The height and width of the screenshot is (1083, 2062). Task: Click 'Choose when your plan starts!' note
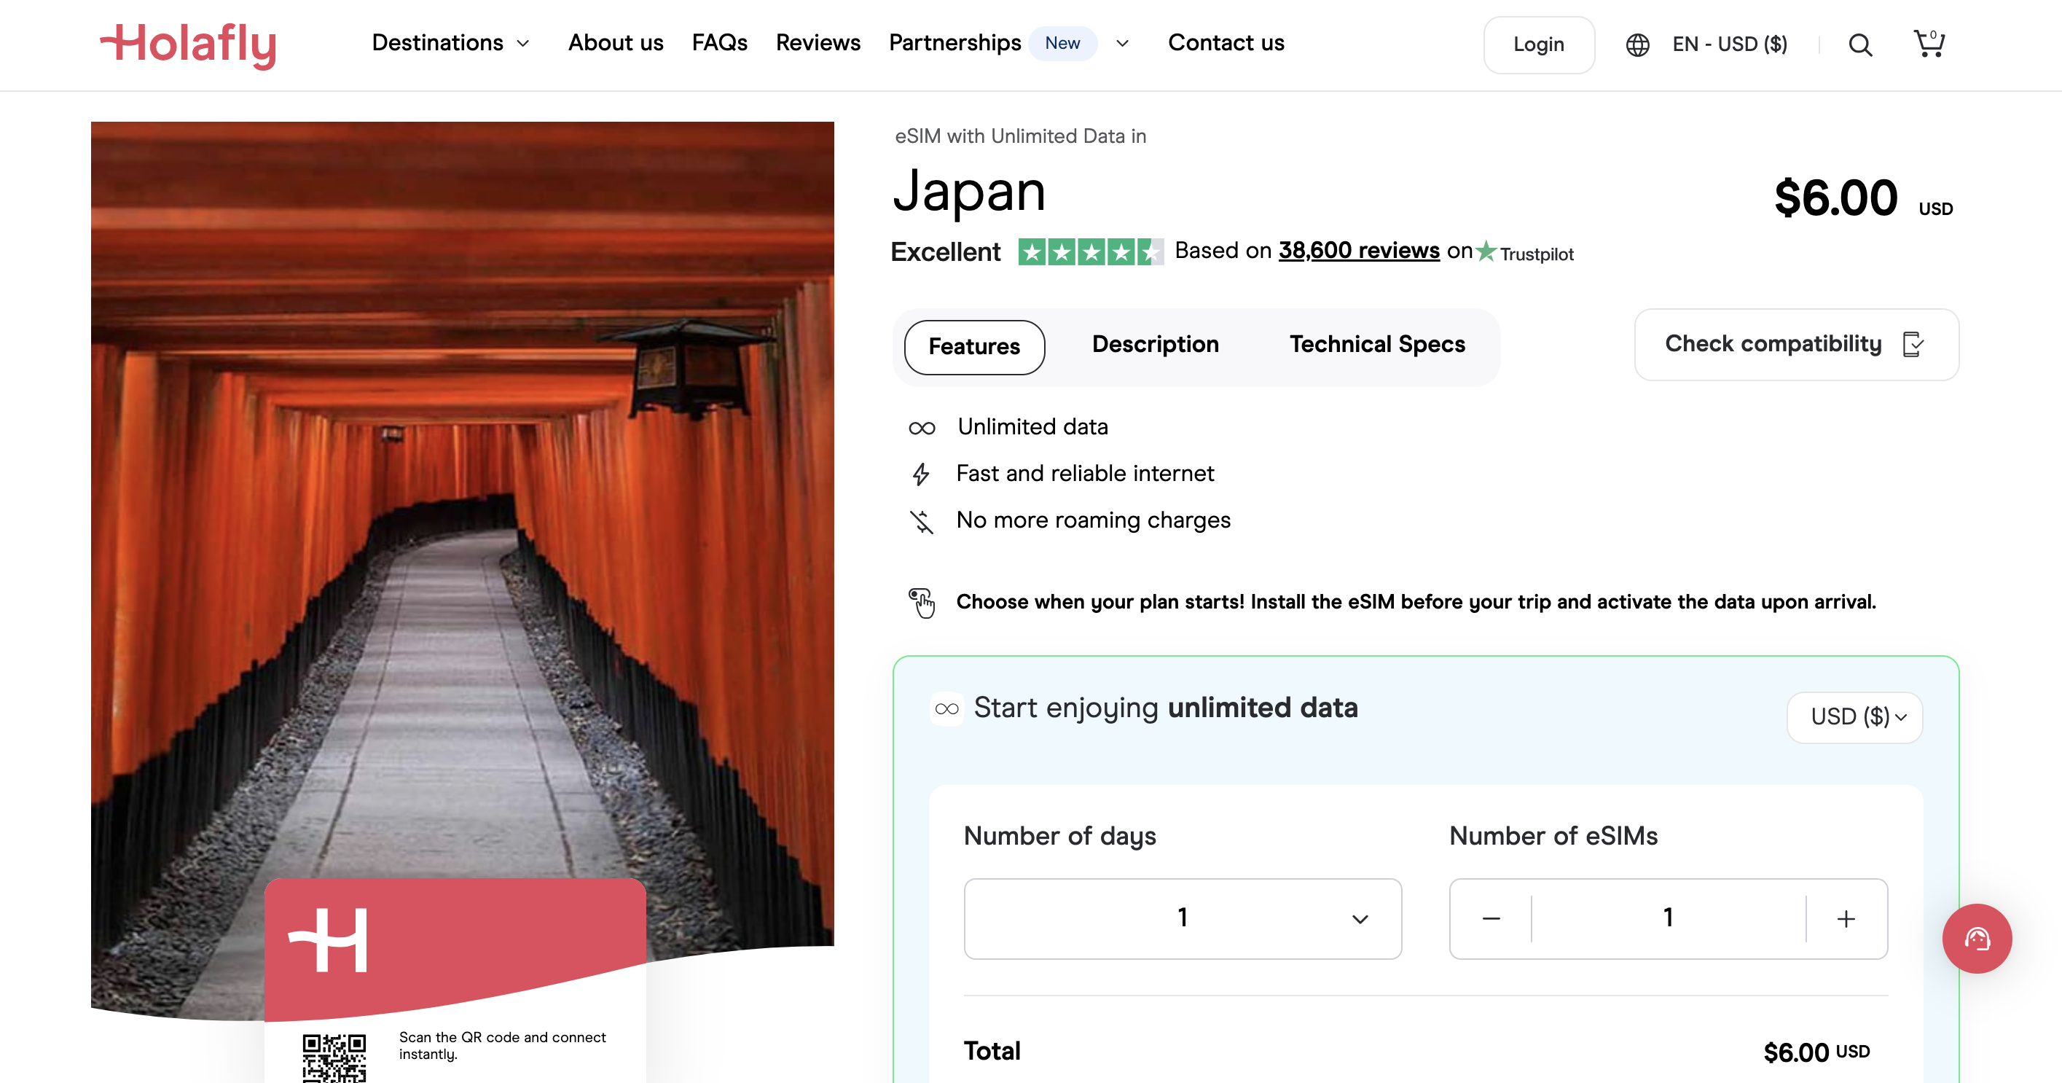pos(1415,602)
